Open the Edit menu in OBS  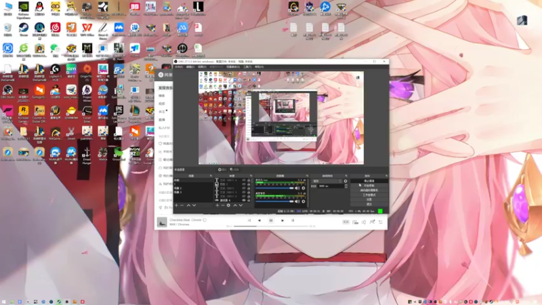(x=190, y=66)
